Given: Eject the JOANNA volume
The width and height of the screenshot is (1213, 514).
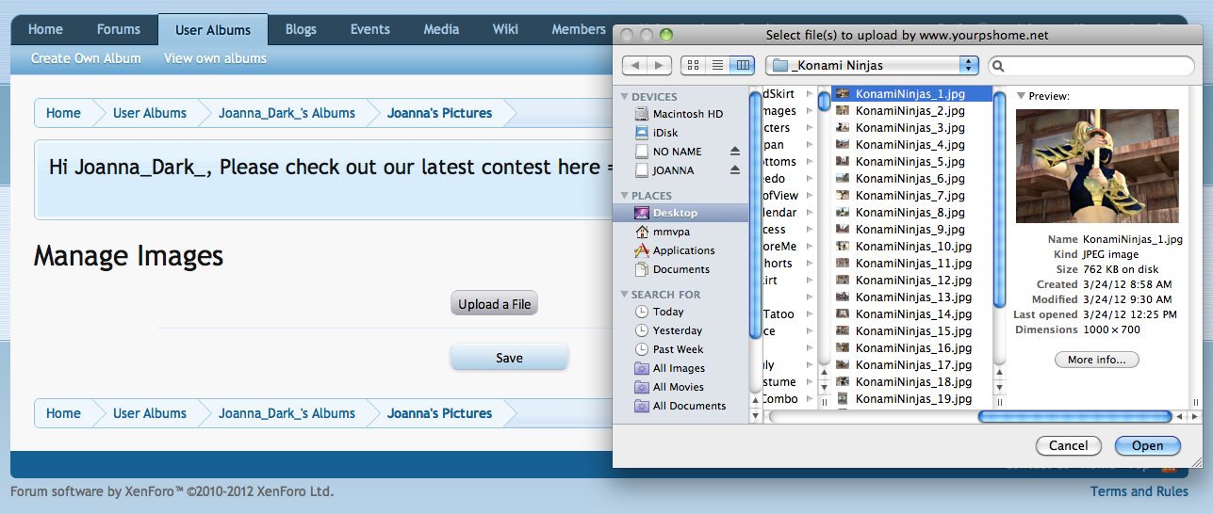Looking at the screenshot, I should point(735,170).
